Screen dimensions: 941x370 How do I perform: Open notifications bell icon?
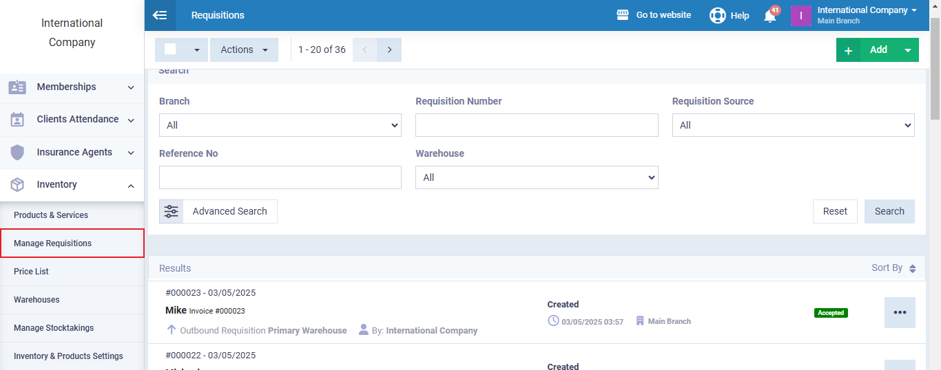tap(770, 16)
